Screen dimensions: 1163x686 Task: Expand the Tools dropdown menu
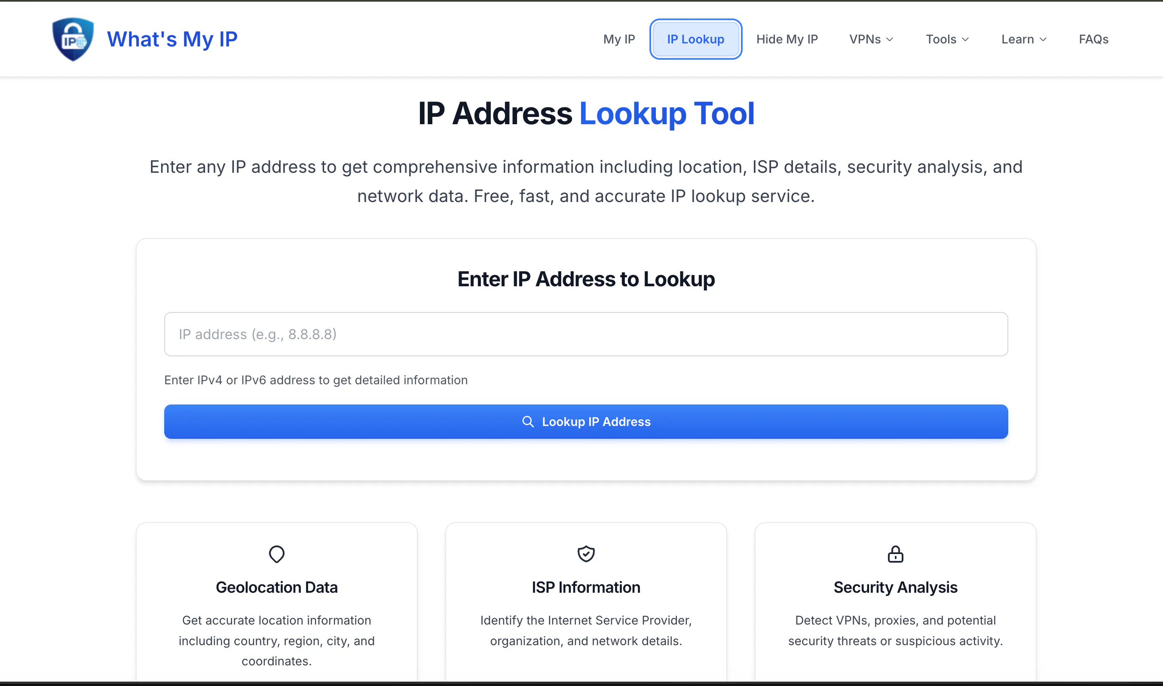[947, 39]
